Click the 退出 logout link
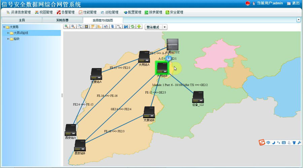The image size is (303, 168). 293,3
